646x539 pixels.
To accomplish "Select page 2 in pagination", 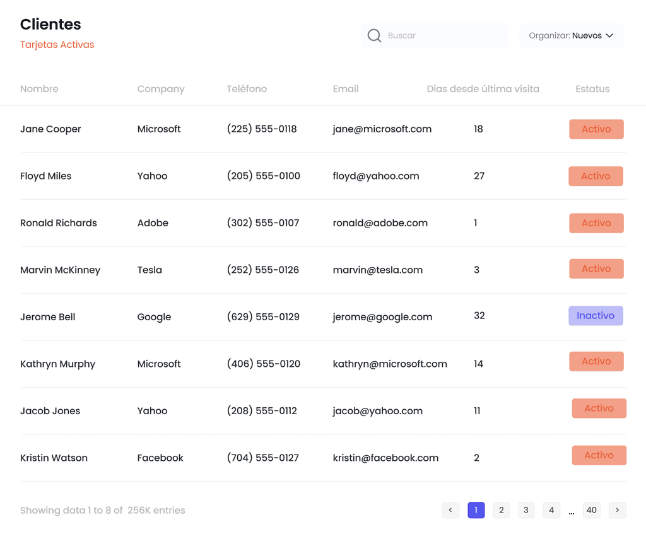I will point(501,510).
